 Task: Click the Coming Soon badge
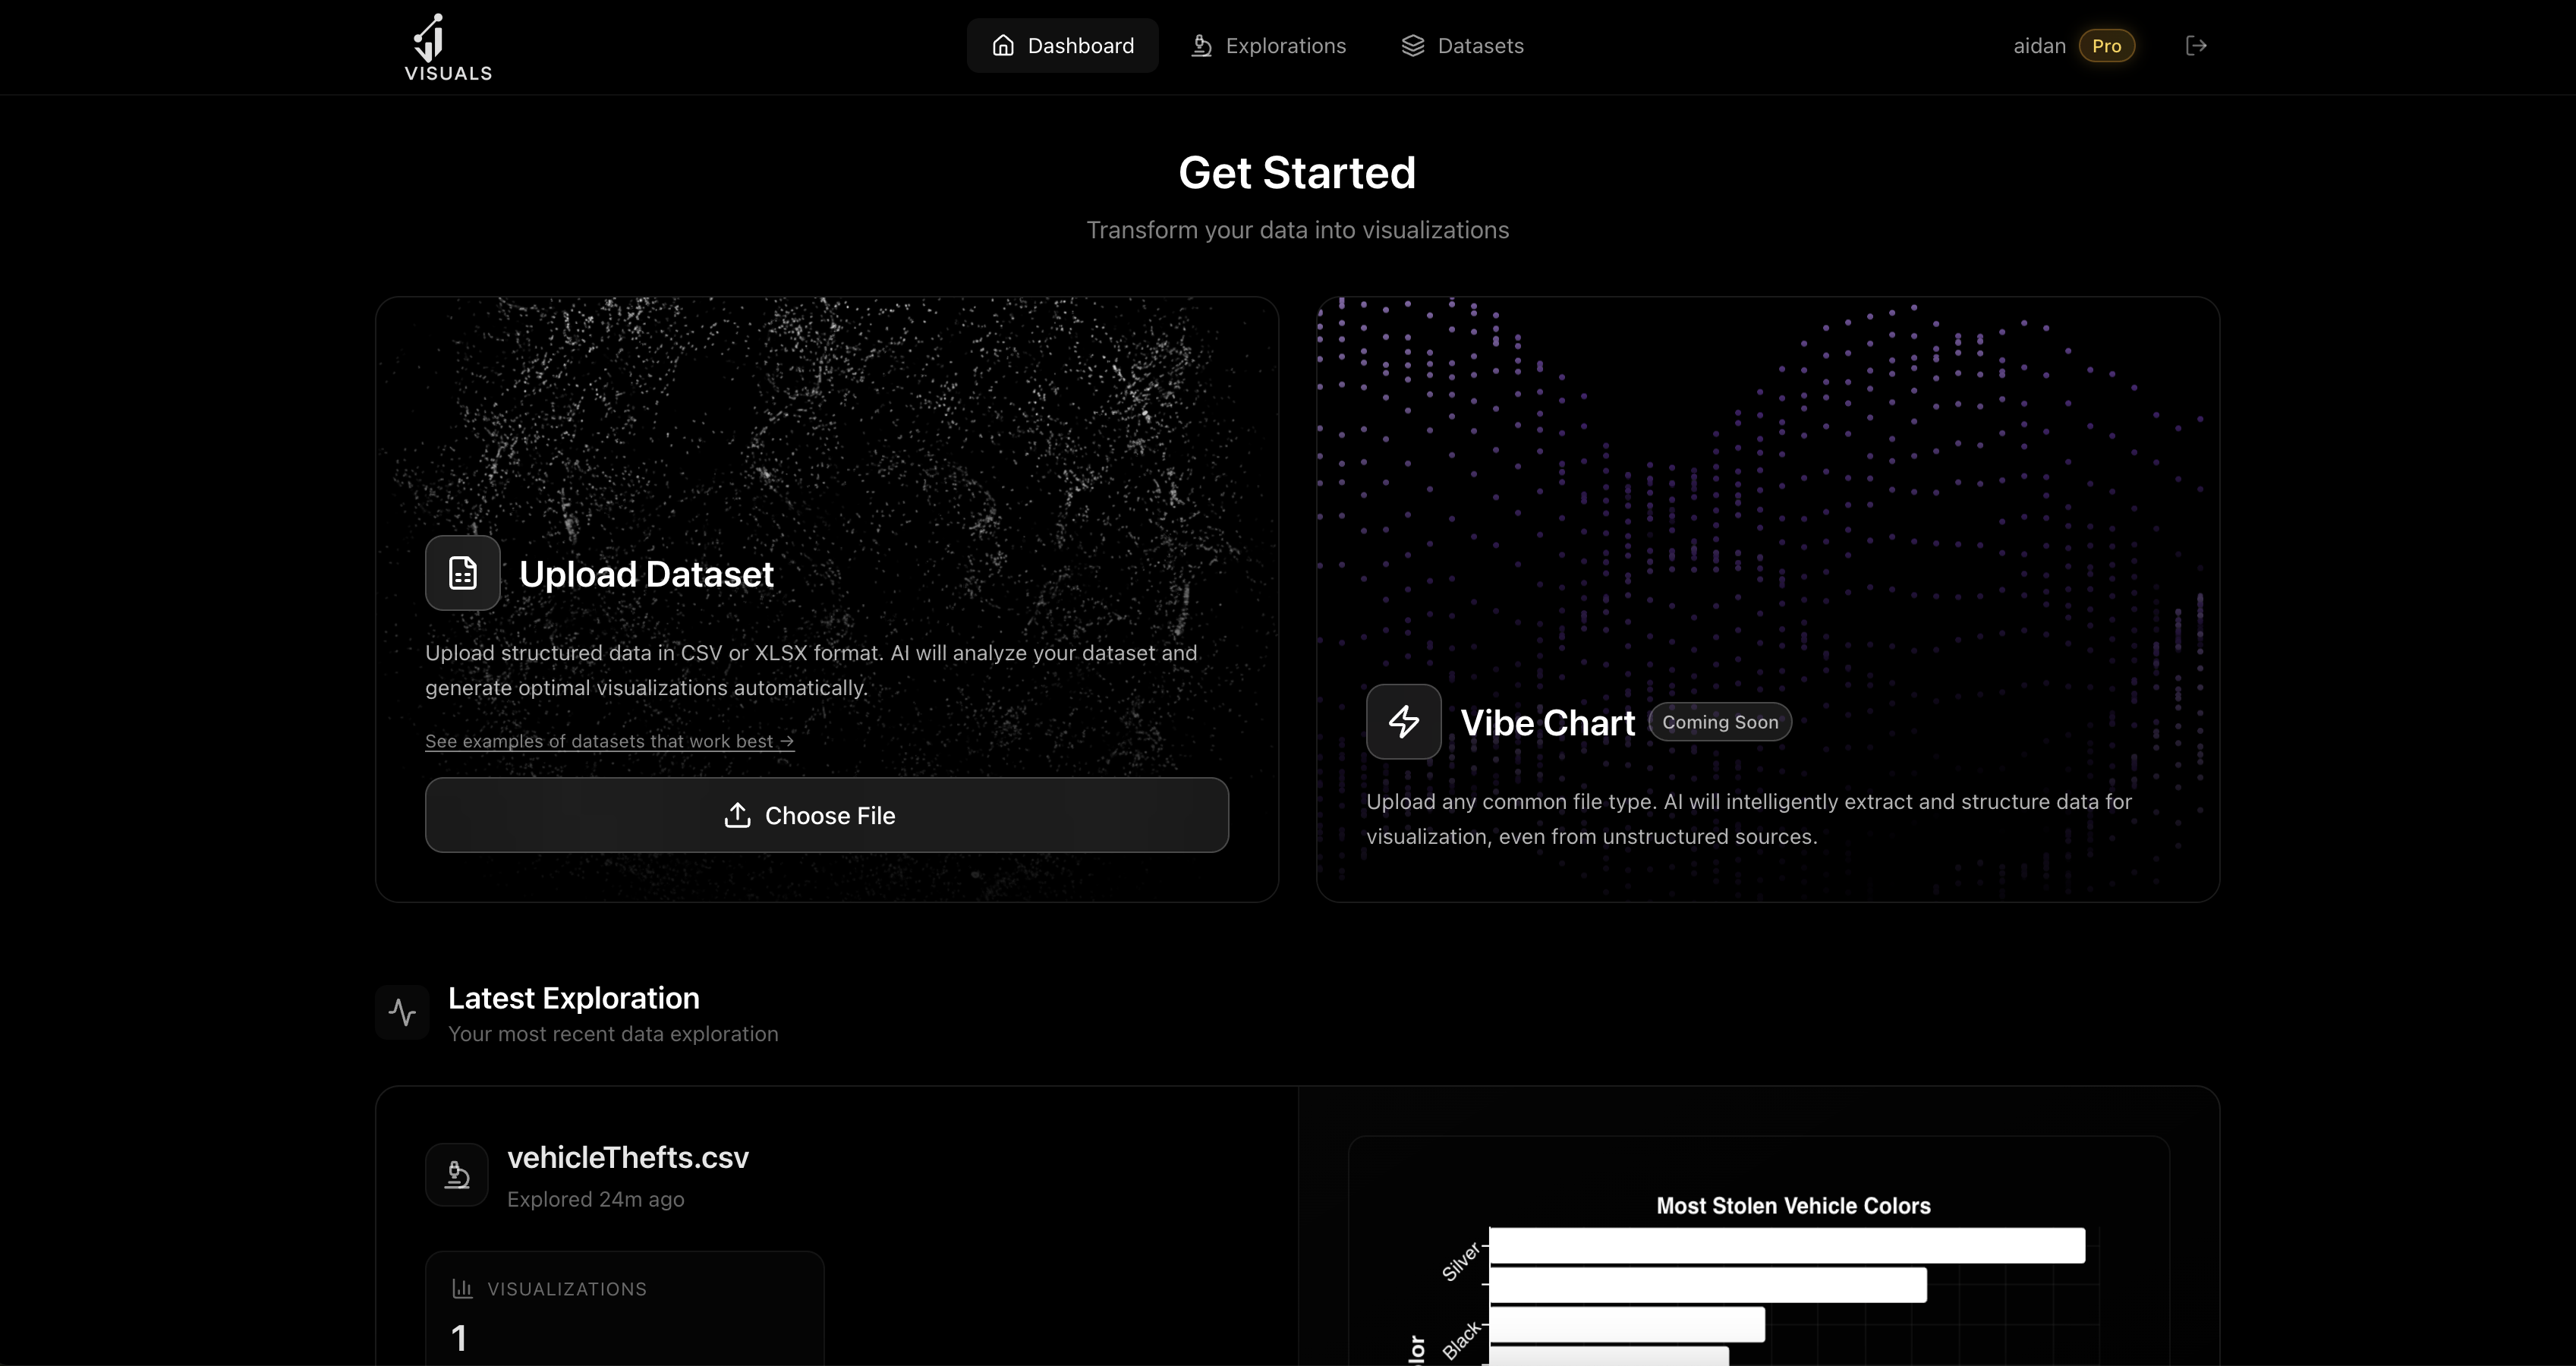[x=1720, y=722]
